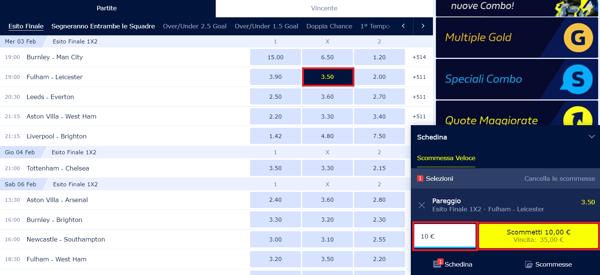The height and width of the screenshot is (275, 600).
Task: Open the Over/Under 2.5 Goal tab
Action: click(x=195, y=26)
